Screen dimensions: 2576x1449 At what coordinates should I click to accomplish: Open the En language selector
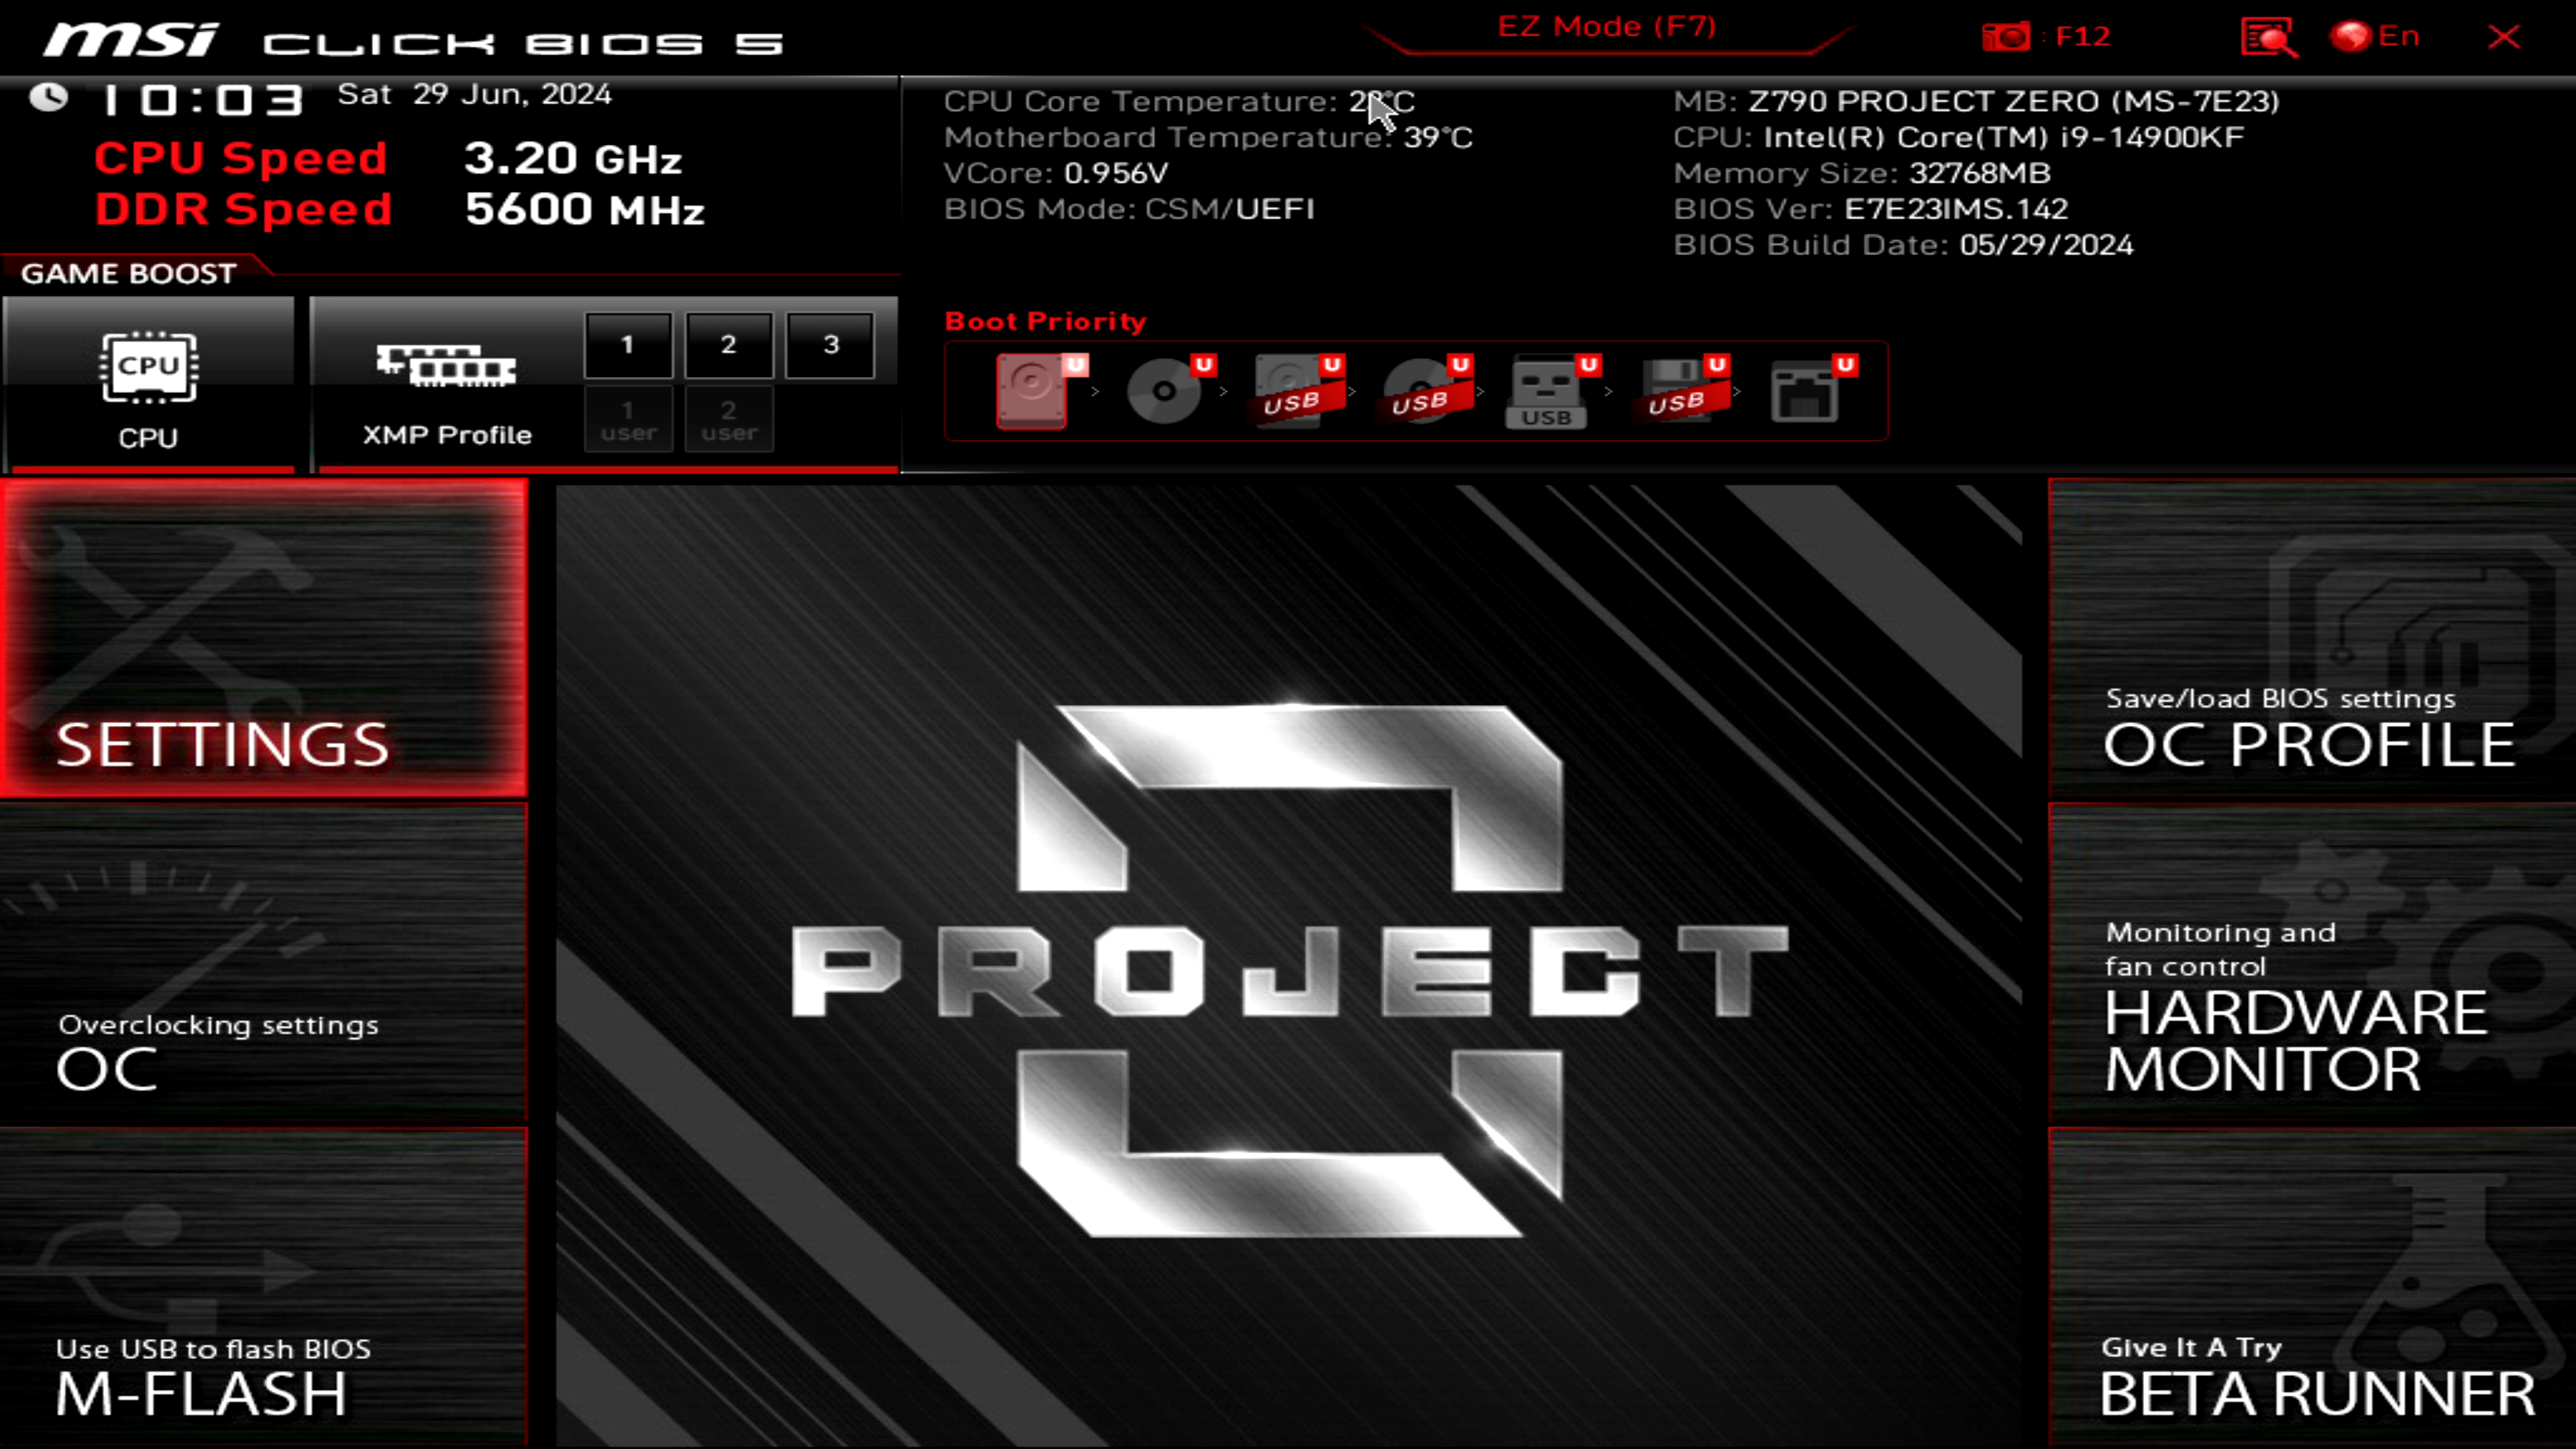2375,37
